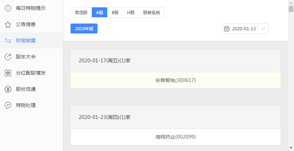
Task: Open 股份流通 sidebar item
Action: [x=31, y=89]
